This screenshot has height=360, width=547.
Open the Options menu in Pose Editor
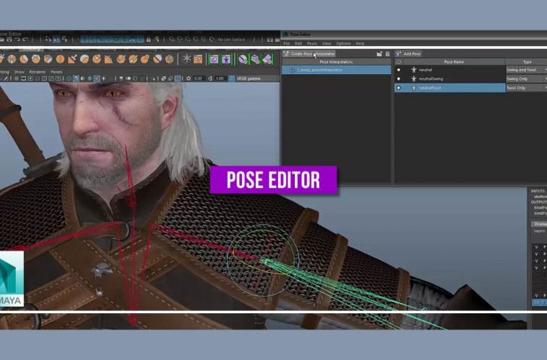pos(343,43)
